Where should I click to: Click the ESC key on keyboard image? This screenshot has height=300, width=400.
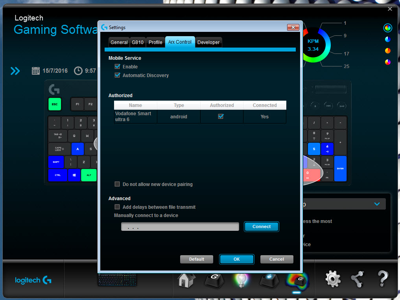pos(55,104)
